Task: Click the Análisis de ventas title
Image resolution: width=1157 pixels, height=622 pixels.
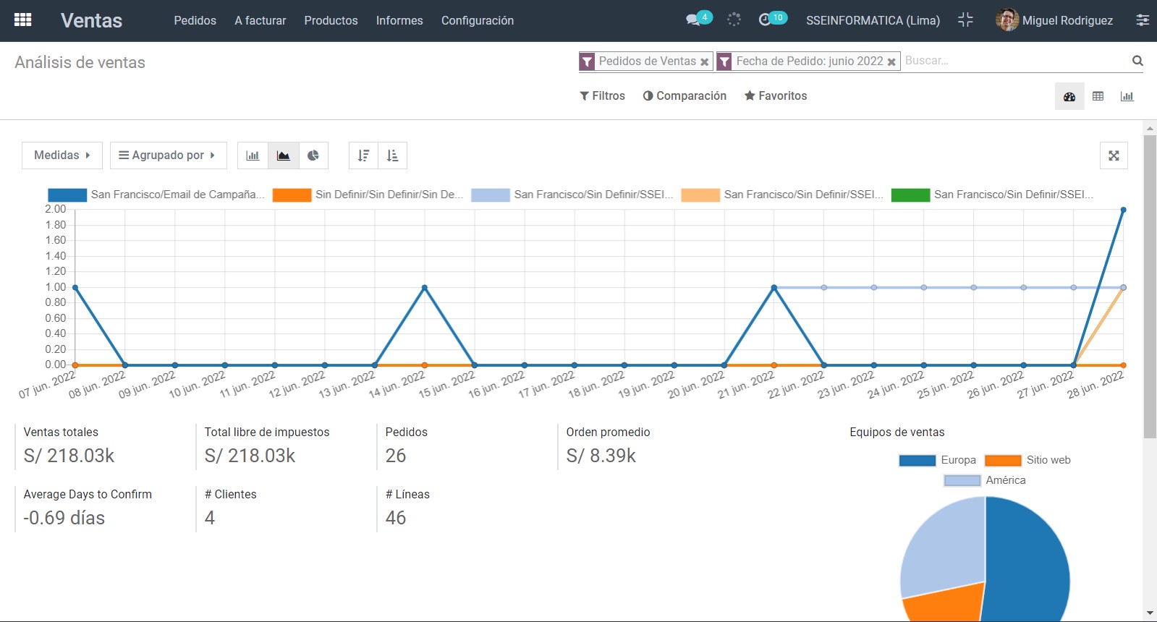Action: pos(80,62)
